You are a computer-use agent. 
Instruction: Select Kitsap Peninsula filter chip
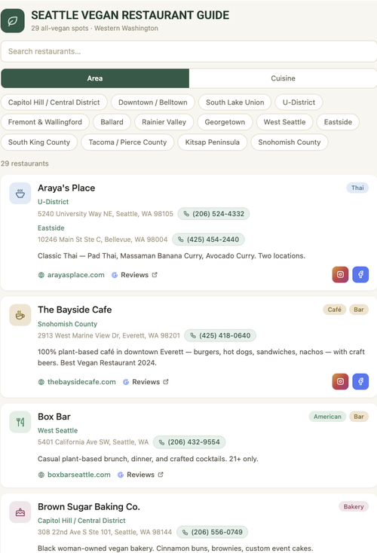pyautogui.click(x=212, y=142)
